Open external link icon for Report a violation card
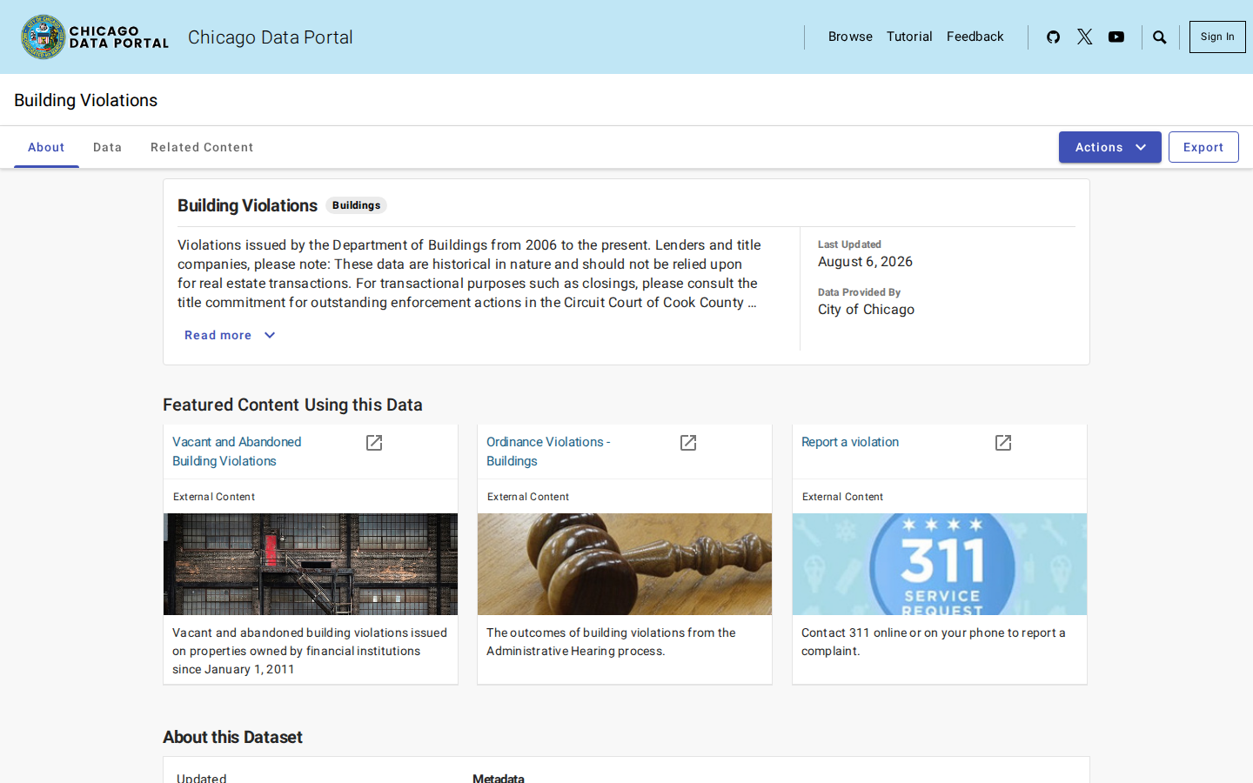1253x783 pixels. pyautogui.click(x=1003, y=443)
